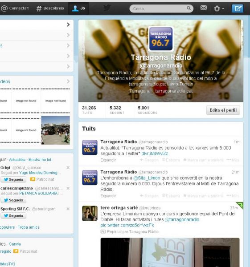
Task: Open Més options on Actualitat tweet
Action: [x=233, y=160]
